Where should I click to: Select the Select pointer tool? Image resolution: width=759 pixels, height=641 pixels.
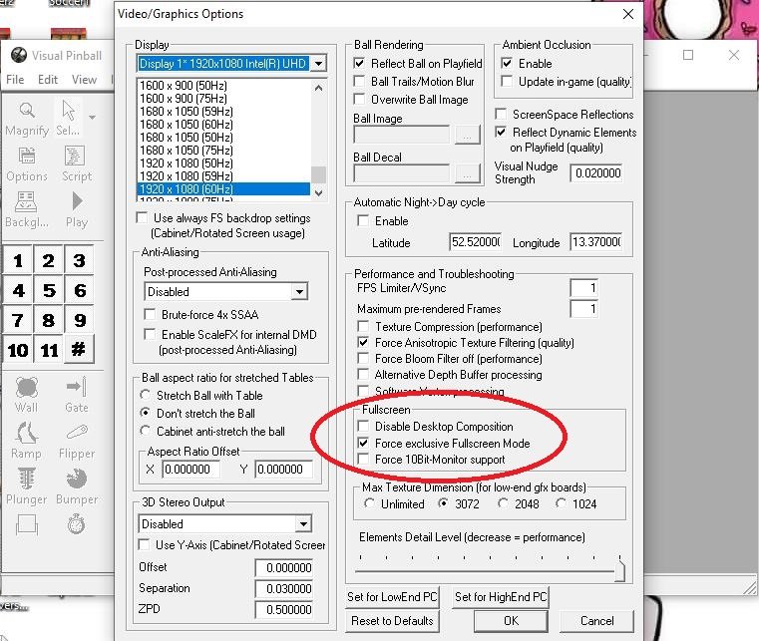(68, 119)
